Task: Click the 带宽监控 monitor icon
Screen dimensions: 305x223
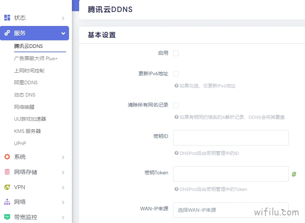Action: click(x=7, y=217)
